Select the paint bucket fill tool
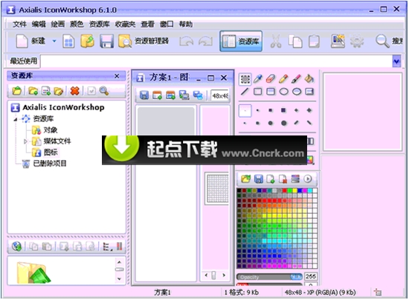409x300 pixels. [x=309, y=79]
